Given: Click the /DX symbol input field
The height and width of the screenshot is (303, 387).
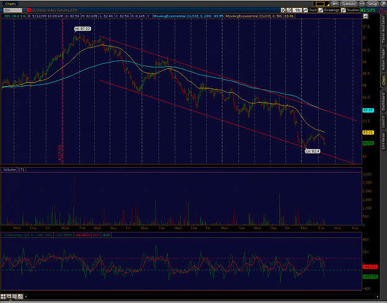Looking at the screenshot, I should pos(12,11).
